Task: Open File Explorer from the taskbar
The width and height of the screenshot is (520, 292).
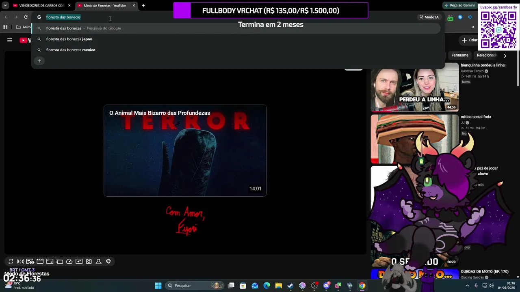Action: click(x=279, y=286)
